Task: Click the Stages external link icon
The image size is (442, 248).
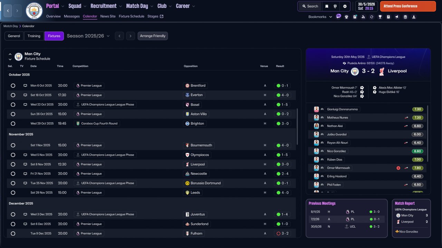Action: click(x=161, y=16)
